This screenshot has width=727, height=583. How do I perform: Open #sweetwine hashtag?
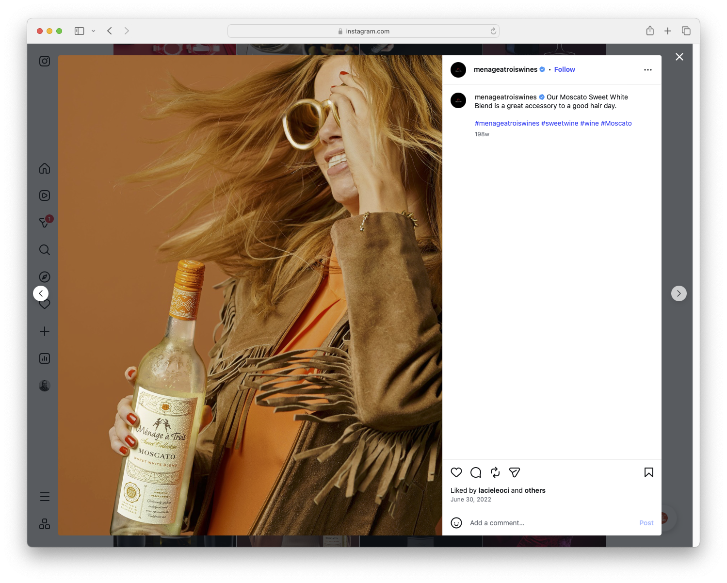pyautogui.click(x=560, y=123)
